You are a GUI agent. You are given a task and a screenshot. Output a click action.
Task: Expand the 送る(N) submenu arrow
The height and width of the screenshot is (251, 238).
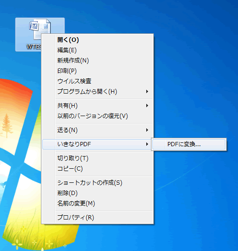tap(147, 130)
